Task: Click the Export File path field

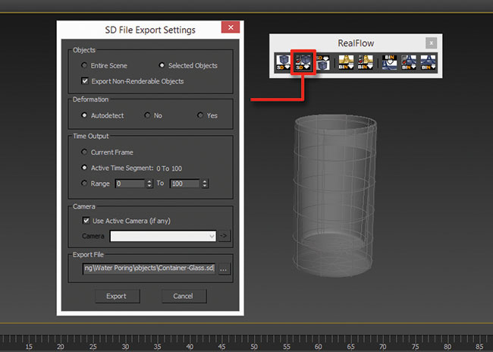Action: pyautogui.click(x=149, y=269)
